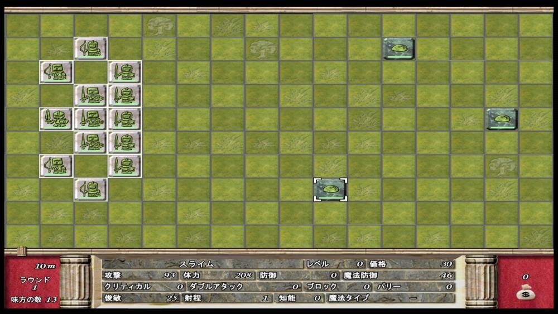Click the 魔法タイプ field
Viewport: 558px width, 314px height.
tap(391, 298)
